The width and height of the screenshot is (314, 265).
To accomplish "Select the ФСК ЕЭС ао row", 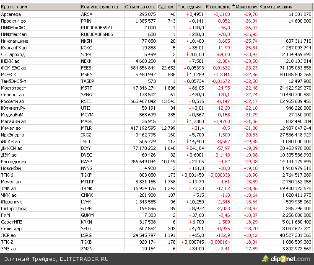I will [x=156, y=68].
